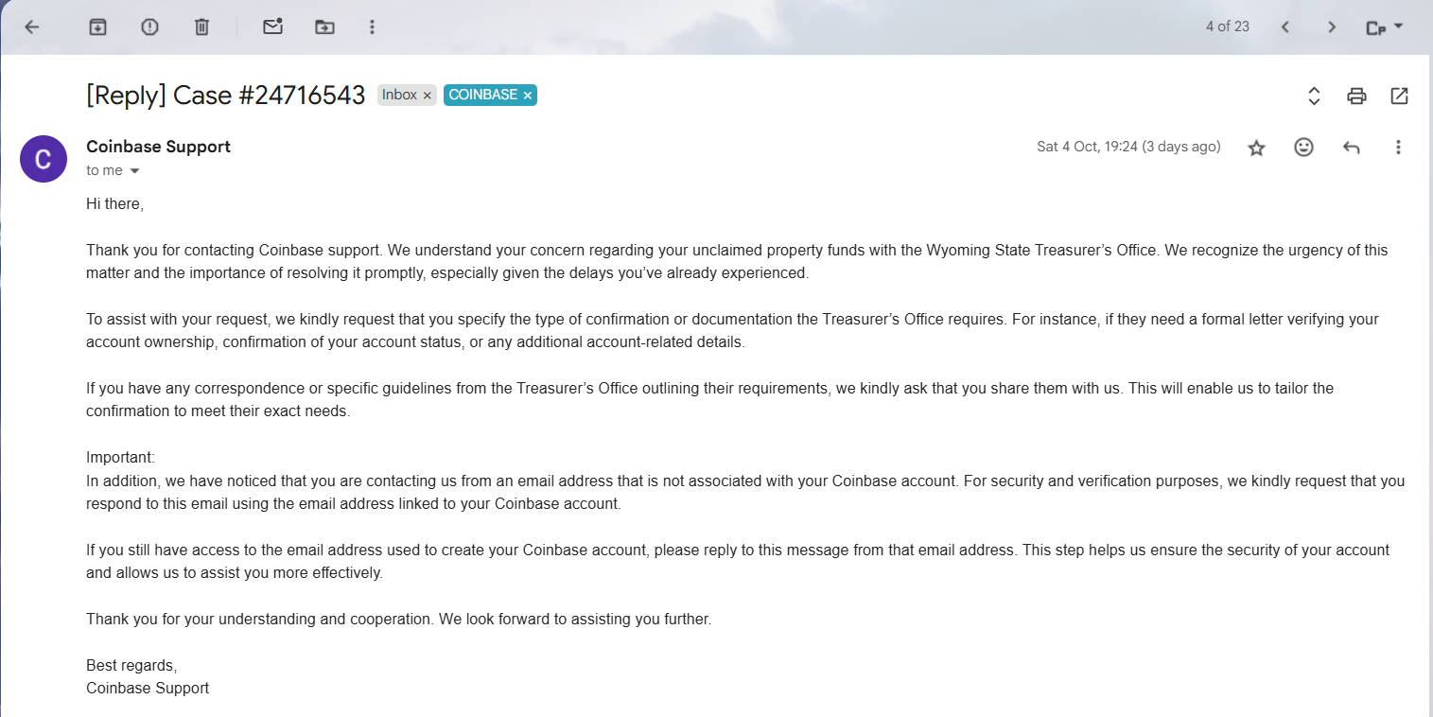This screenshot has width=1433, height=717.
Task: Print this email
Action: coord(1356,96)
